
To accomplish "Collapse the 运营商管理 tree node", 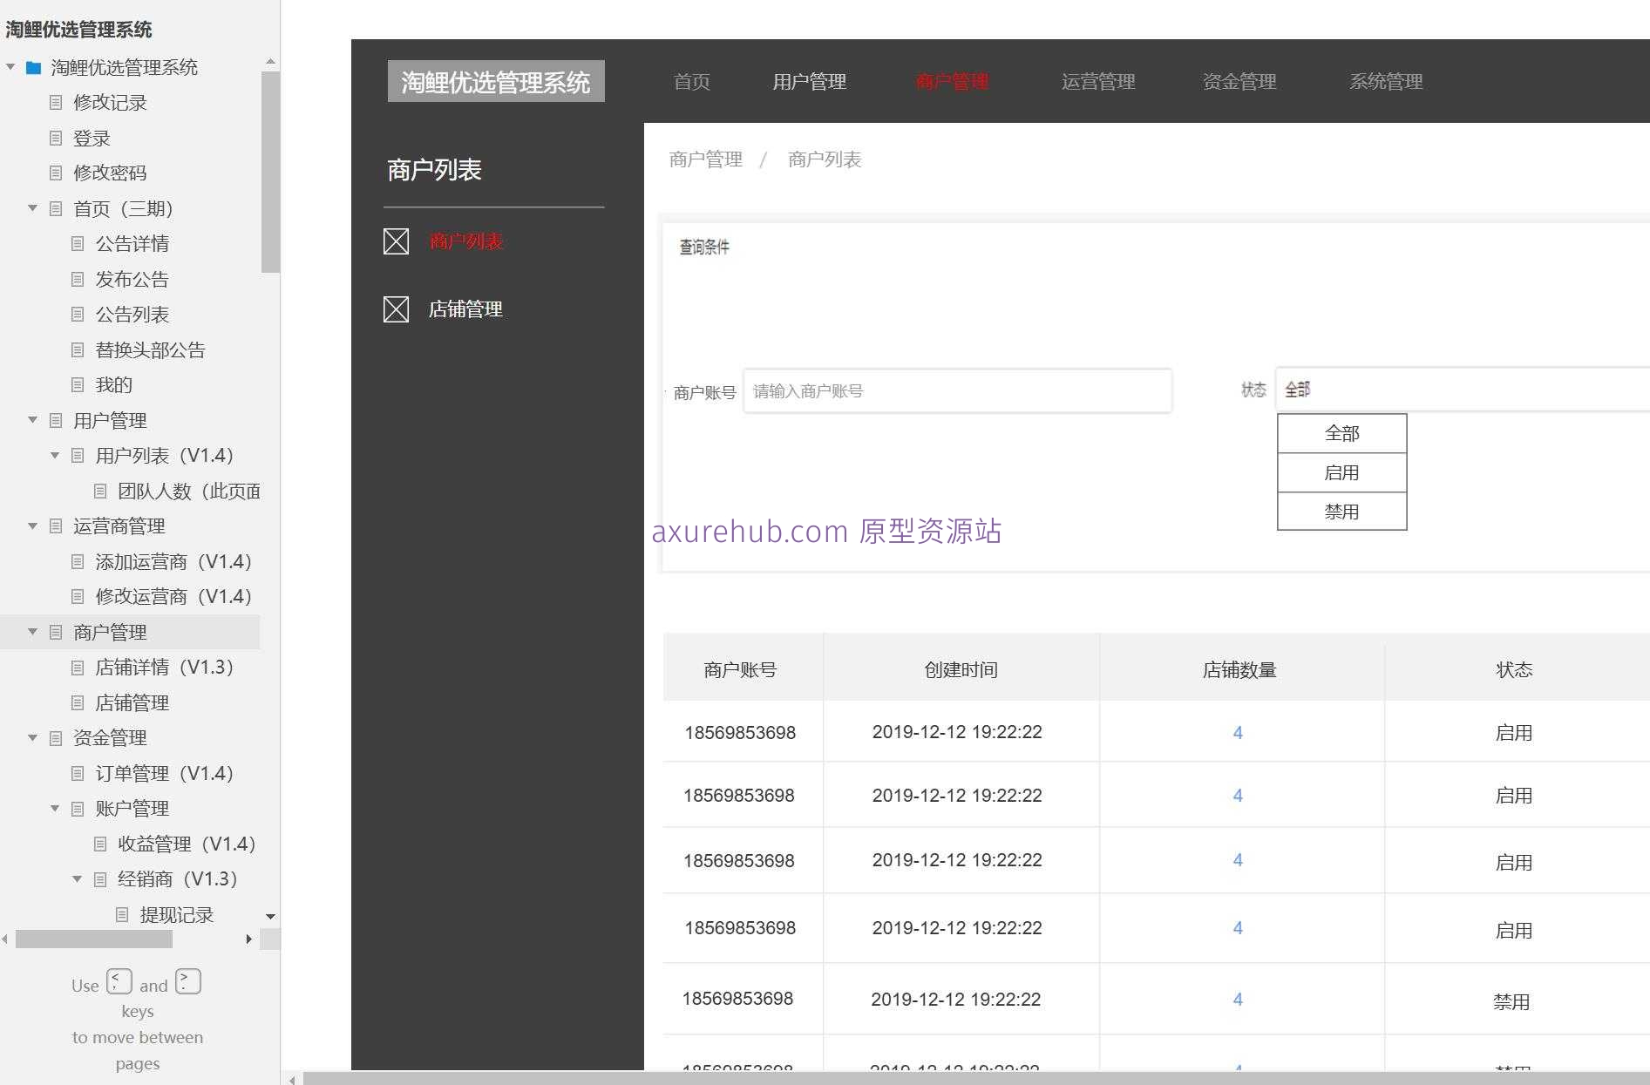I will coord(33,526).
